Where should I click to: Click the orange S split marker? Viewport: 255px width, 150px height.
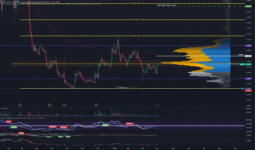point(64,105)
